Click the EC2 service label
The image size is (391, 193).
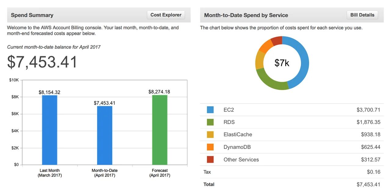(x=228, y=110)
